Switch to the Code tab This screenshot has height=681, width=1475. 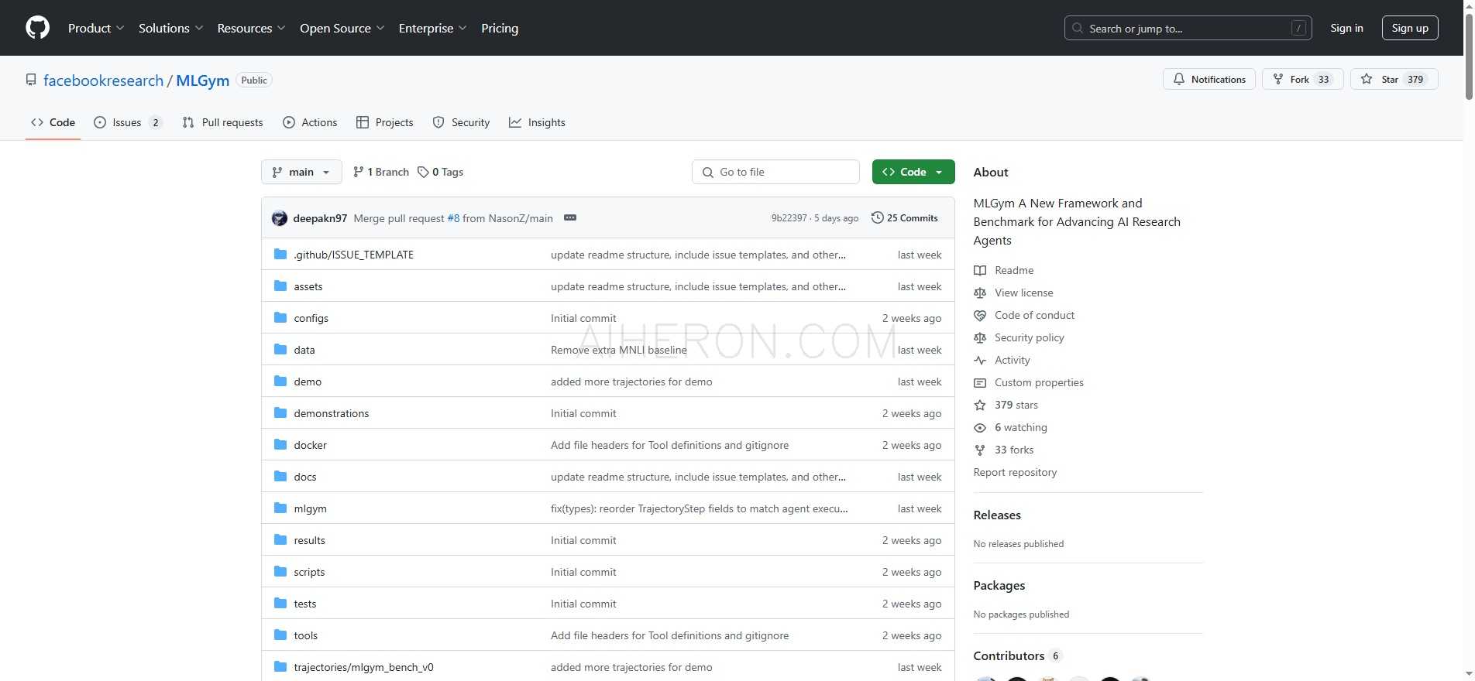[x=53, y=122]
